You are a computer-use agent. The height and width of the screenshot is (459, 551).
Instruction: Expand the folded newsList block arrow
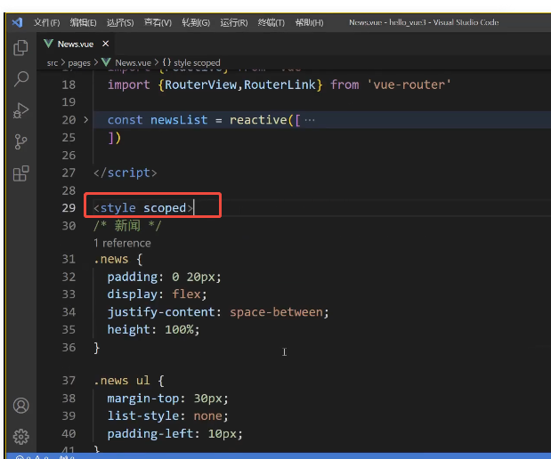(86, 120)
